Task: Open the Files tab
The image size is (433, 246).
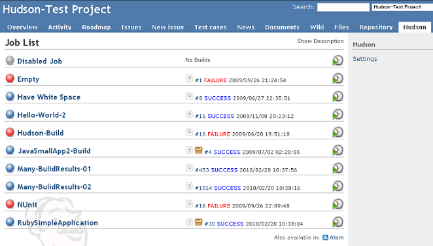Action: (341, 27)
